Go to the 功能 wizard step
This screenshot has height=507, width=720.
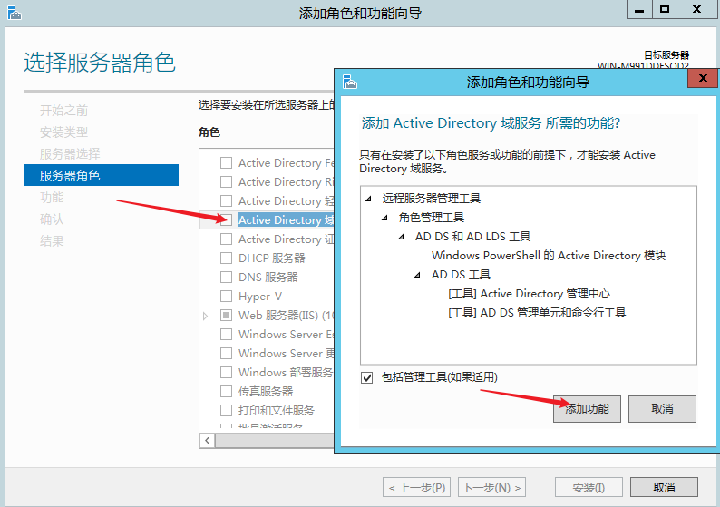coord(52,198)
